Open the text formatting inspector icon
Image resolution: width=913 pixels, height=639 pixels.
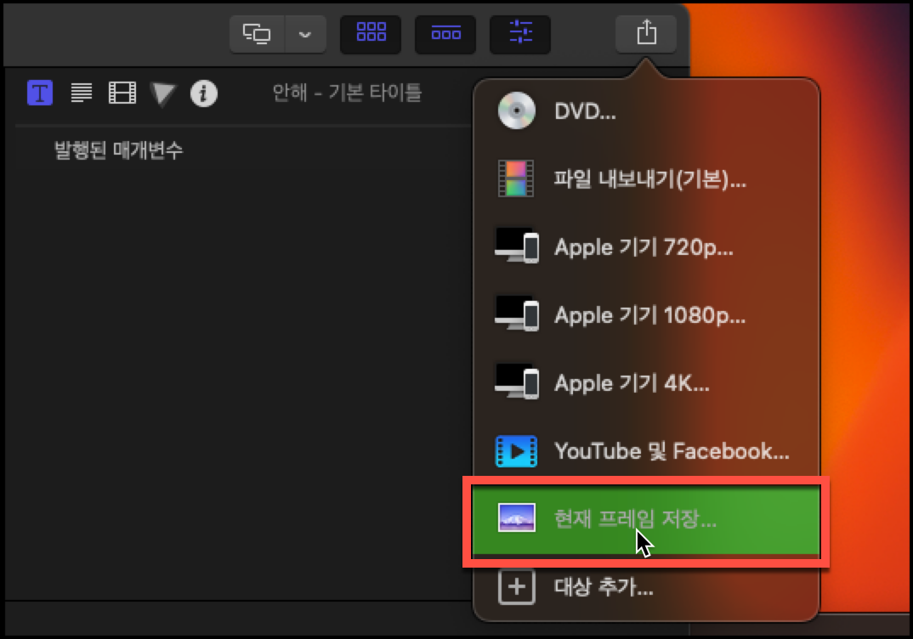pos(81,93)
